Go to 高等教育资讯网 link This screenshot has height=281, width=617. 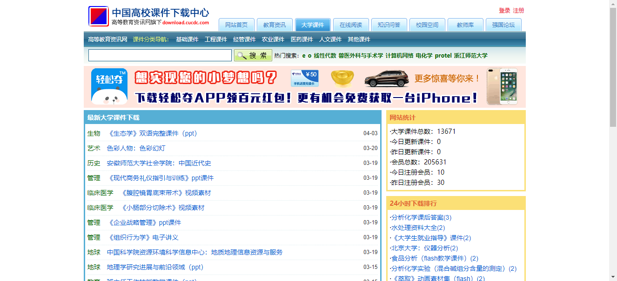tap(107, 39)
